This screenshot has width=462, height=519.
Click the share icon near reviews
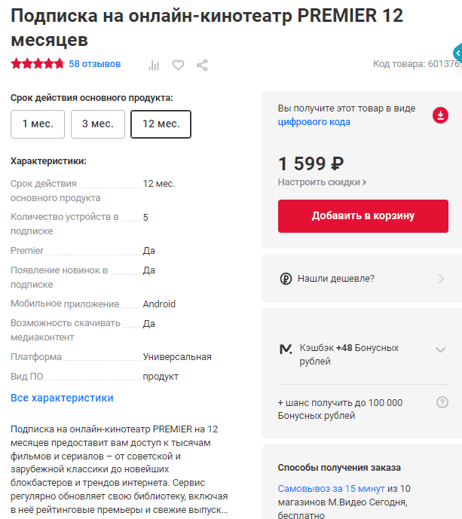(202, 65)
